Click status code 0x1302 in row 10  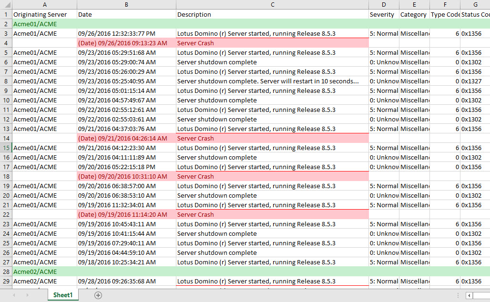(x=475, y=100)
